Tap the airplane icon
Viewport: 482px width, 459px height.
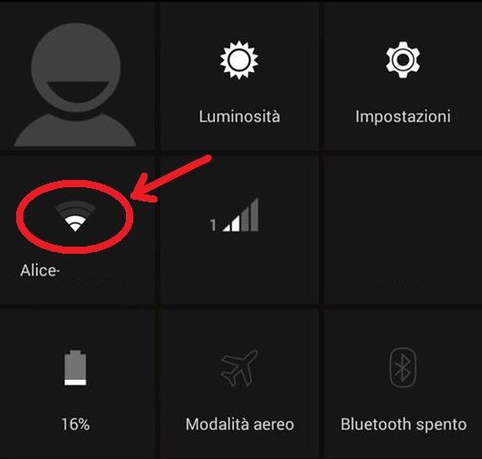[x=239, y=367]
